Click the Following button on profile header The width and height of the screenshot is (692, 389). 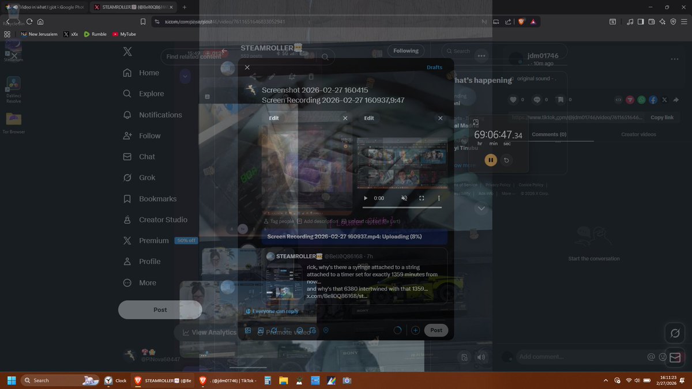[x=406, y=51]
